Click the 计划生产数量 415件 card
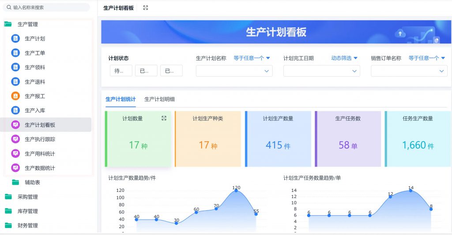The width and height of the screenshot is (452, 235). click(278, 139)
